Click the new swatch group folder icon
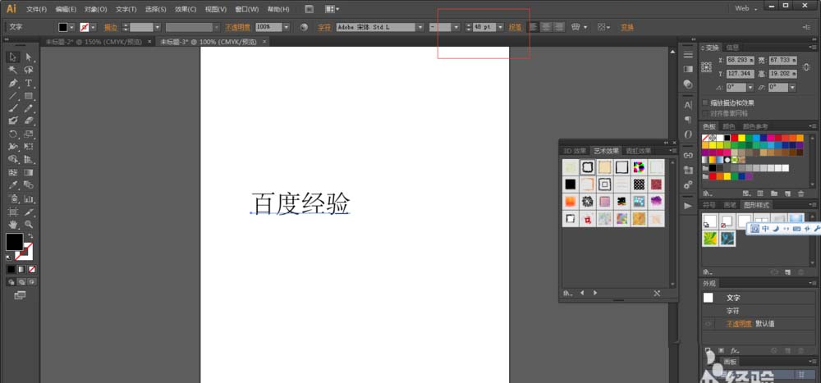 point(774,194)
